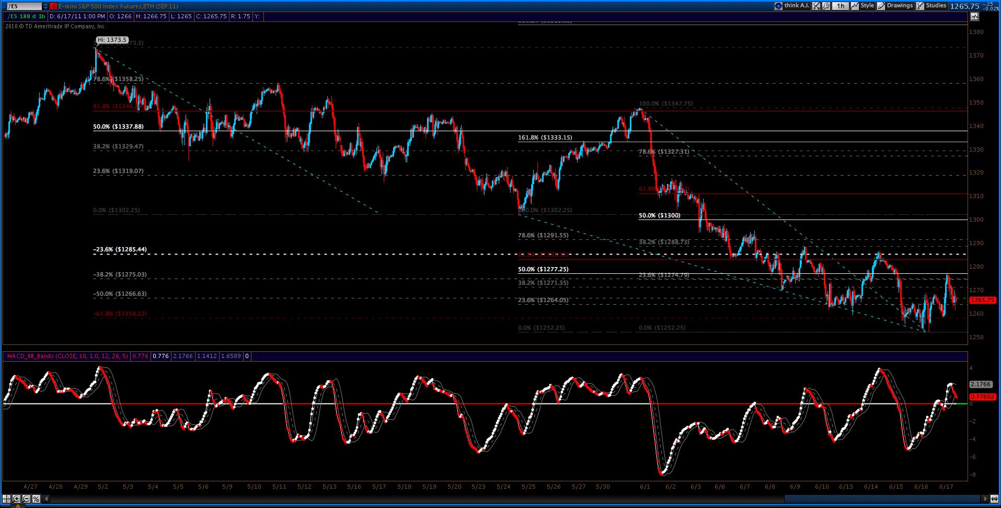This screenshot has height=508, width=1001.
Task: Click the 6/1 date on time axis
Action: pyautogui.click(x=645, y=487)
